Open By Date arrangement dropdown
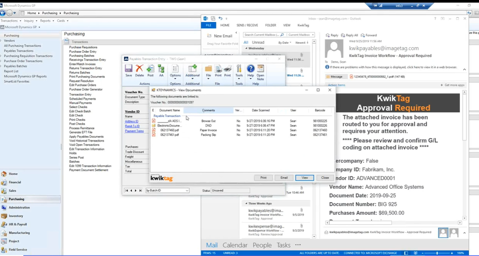Viewport: 479px width, 256px height. tap(285, 43)
